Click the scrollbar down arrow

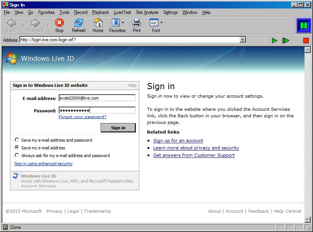pyautogui.click(x=308, y=220)
